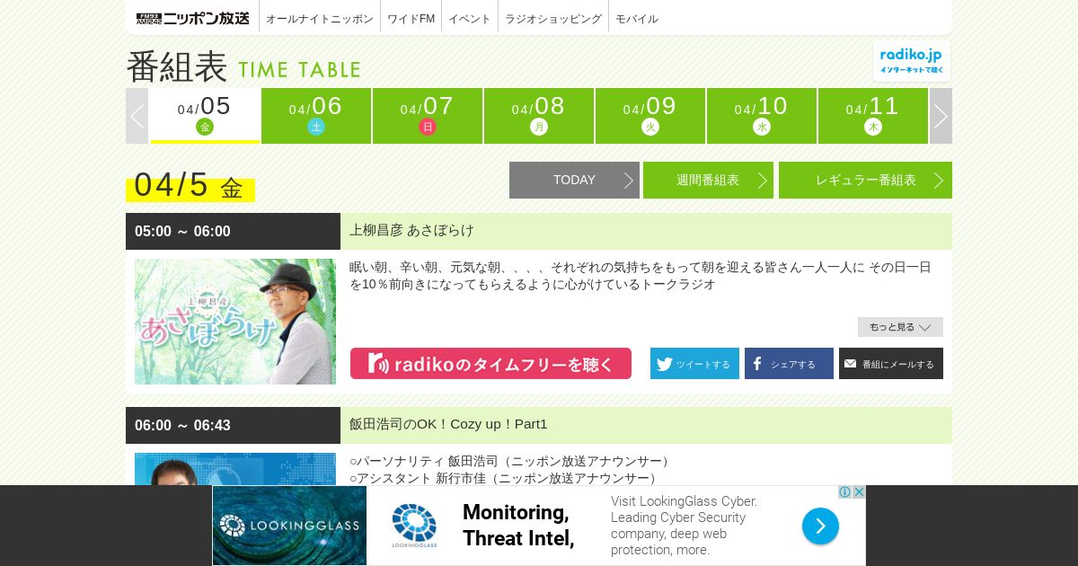The image size is (1078, 566).
Task: Click the LookingGlass ad banner image
Action: click(x=289, y=526)
